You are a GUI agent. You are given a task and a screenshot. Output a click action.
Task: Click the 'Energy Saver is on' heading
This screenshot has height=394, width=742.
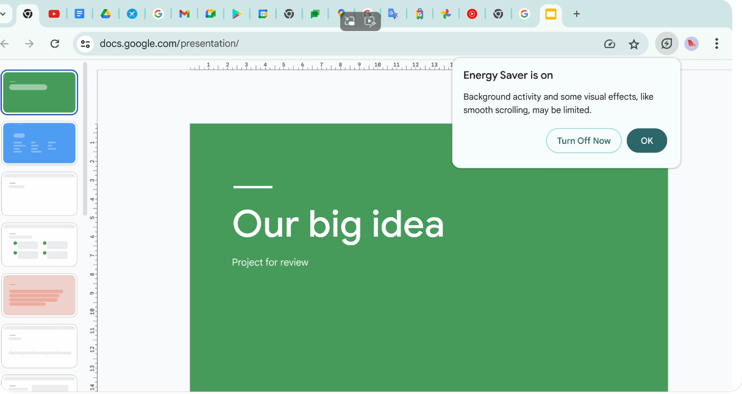(x=508, y=76)
